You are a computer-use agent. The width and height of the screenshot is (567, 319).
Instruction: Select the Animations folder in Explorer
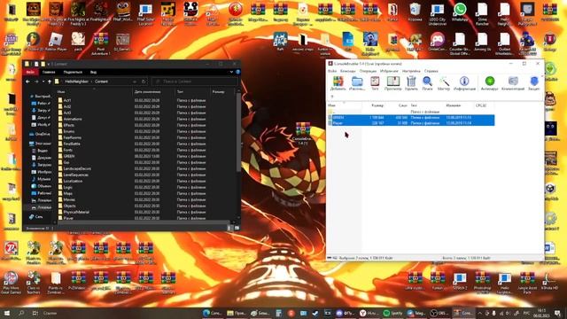pos(73,119)
